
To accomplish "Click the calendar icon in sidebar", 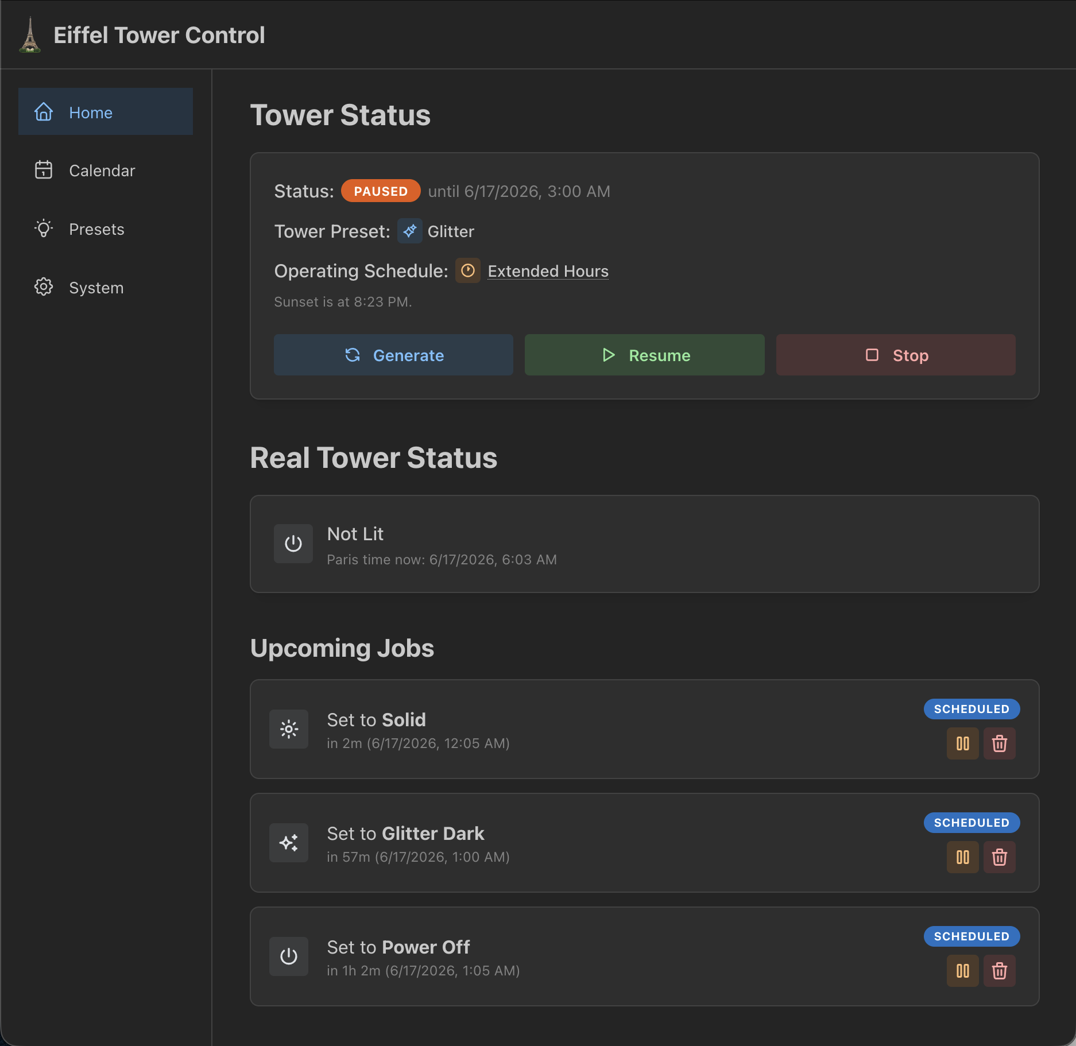I will pyautogui.click(x=44, y=171).
